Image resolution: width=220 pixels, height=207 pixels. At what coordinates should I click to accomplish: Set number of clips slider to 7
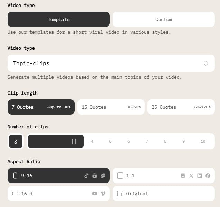[147, 141]
